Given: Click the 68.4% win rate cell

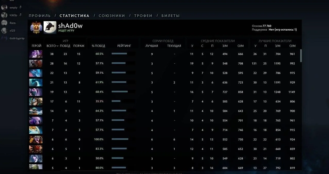Looking at the screenshot, I should pyautogui.click(x=100, y=92).
